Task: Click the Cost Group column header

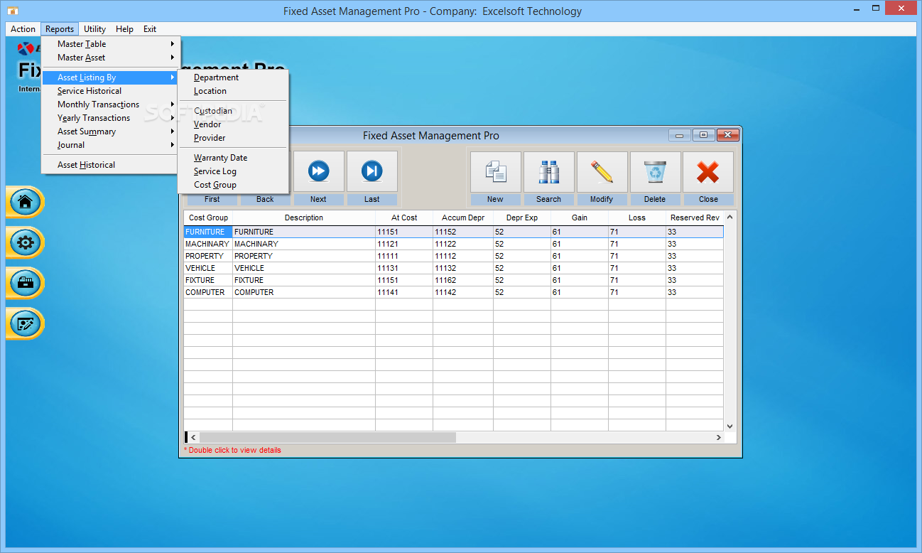Action: tap(208, 218)
